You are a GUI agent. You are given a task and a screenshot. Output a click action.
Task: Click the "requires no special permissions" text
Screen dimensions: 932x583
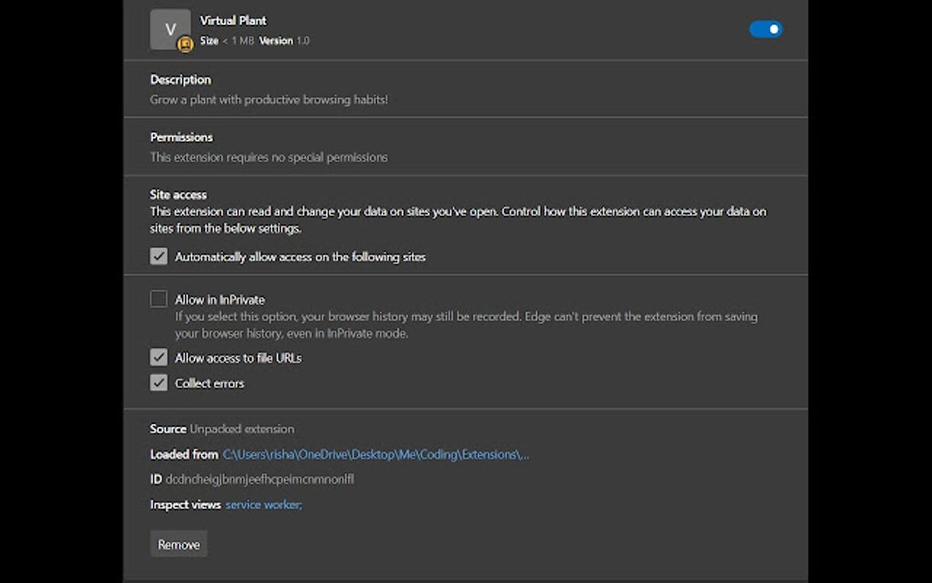(x=269, y=157)
